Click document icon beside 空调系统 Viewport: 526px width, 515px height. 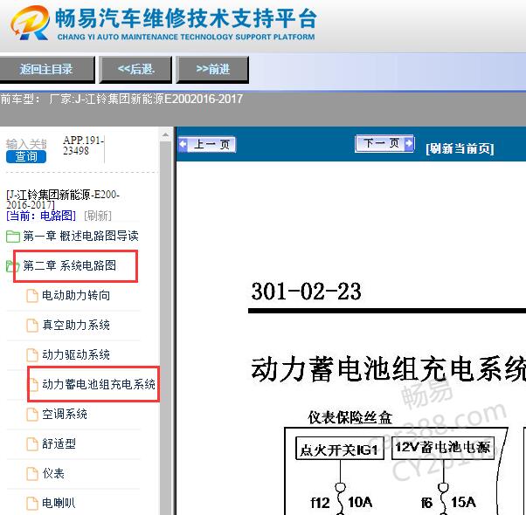point(32,415)
